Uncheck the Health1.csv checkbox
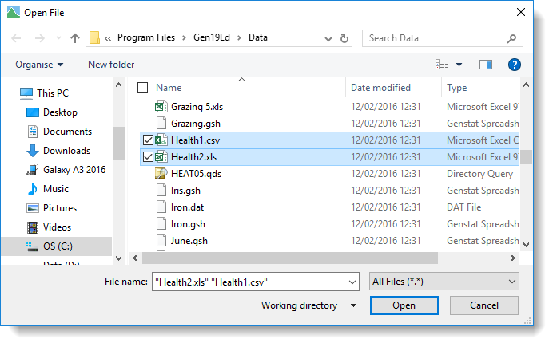Screen dimensions: 549x339 [147, 140]
